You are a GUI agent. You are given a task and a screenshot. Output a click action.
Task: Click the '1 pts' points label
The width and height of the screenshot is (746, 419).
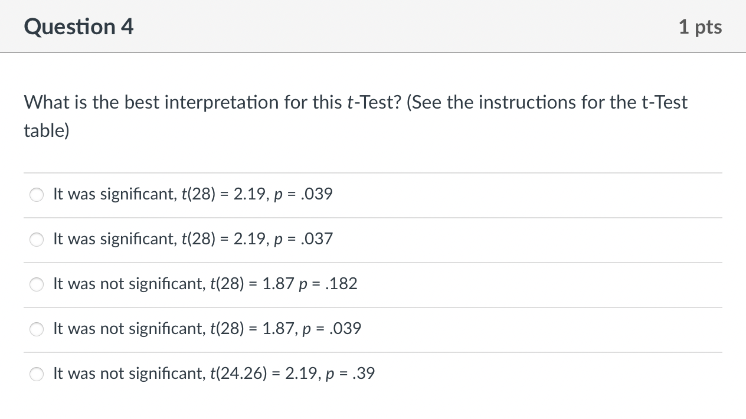(700, 27)
